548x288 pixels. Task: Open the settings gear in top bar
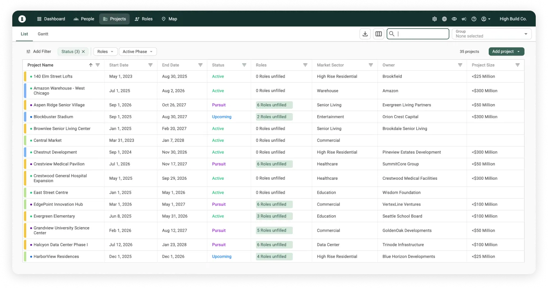(434, 19)
